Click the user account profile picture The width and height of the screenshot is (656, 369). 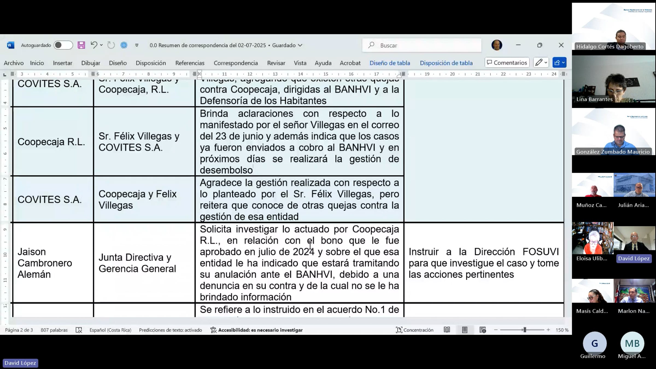(x=497, y=45)
